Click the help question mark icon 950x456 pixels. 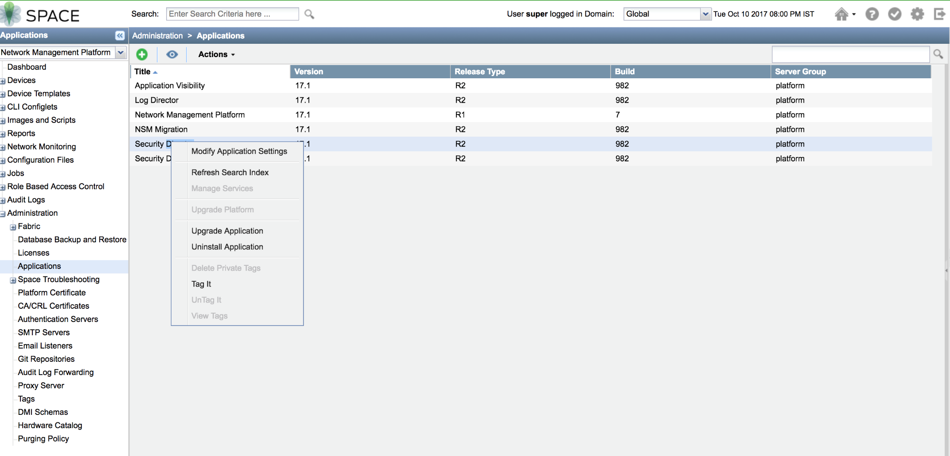tap(872, 14)
